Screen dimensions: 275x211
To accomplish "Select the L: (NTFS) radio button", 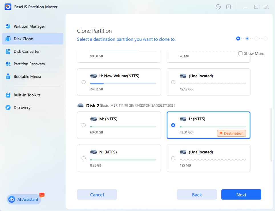I will (173, 125).
